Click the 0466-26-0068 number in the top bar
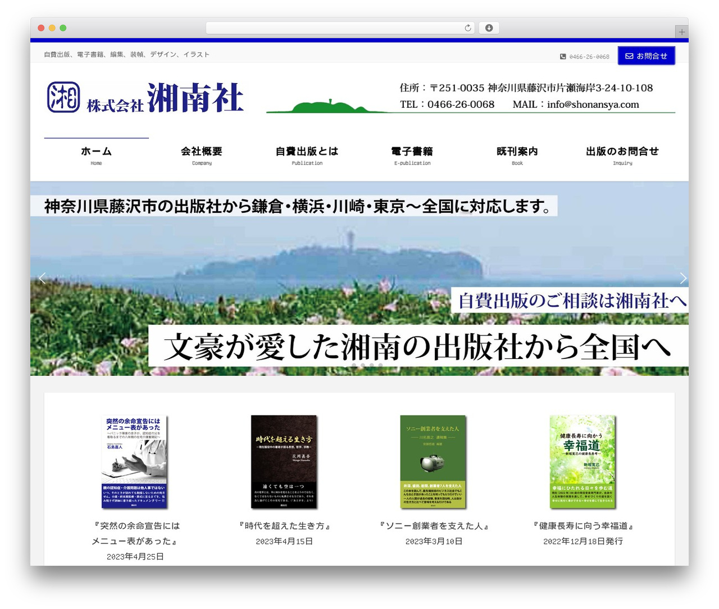This screenshot has height=609, width=719. click(x=589, y=57)
